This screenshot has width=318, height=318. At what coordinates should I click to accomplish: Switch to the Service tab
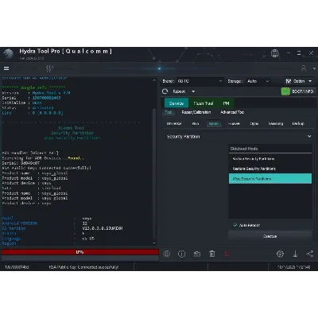point(176,103)
